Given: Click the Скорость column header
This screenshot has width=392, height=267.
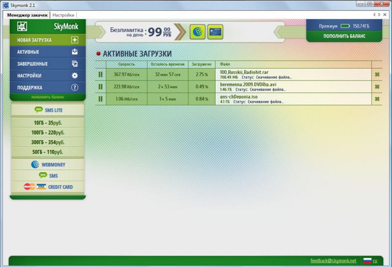Looking at the screenshot, I should click(x=126, y=64).
